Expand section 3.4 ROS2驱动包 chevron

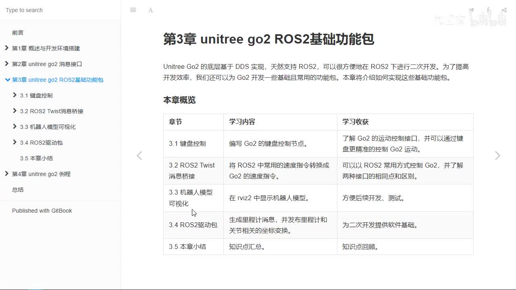point(15,142)
